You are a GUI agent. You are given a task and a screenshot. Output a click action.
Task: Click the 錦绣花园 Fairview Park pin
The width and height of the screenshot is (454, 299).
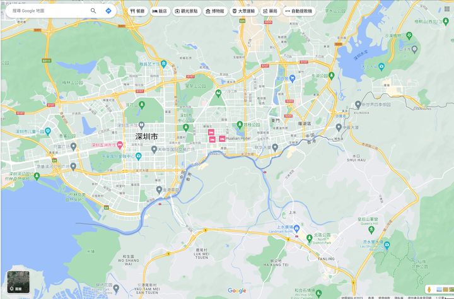(x=116, y=288)
